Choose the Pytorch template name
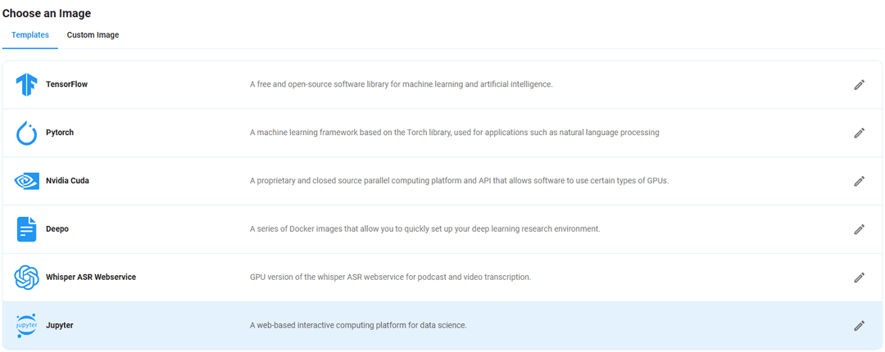This screenshot has height=352, width=885. [x=60, y=133]
